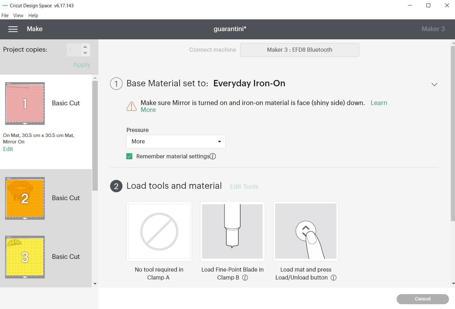Image resolution: width=455 pixels, height=309 pixels.
Task: Click step 1 circle number icon
Action: point(116,84)
